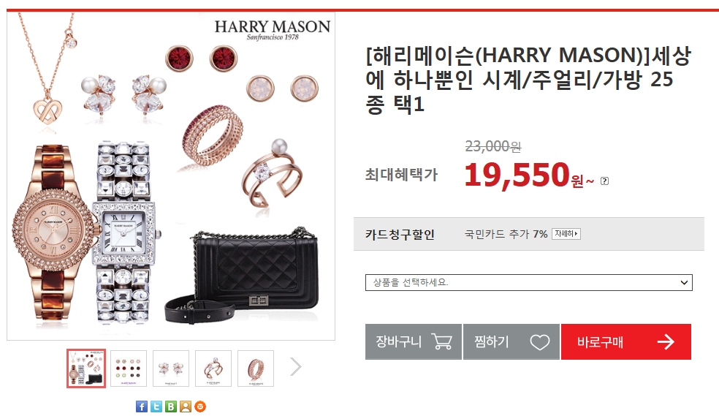Click the dropdown arrow of product selector

[x=684, y=282]
